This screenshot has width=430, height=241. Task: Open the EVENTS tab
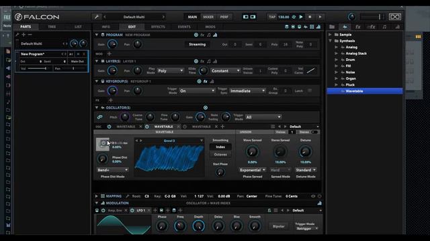(x=184, y=27)
